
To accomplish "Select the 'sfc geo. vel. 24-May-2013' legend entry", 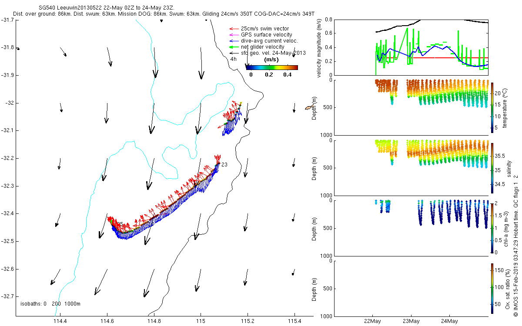I will coord(273,53).
